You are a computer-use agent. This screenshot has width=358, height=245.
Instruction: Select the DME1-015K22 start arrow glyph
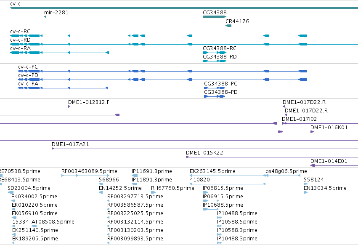pos(188,157)
